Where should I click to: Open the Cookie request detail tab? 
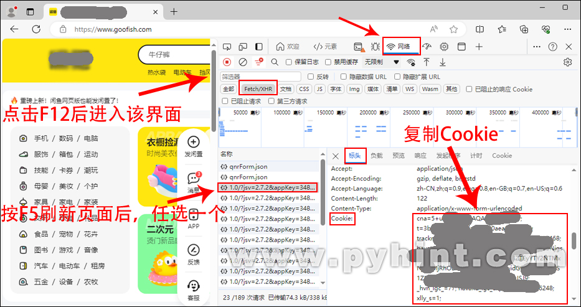[502, 156]
